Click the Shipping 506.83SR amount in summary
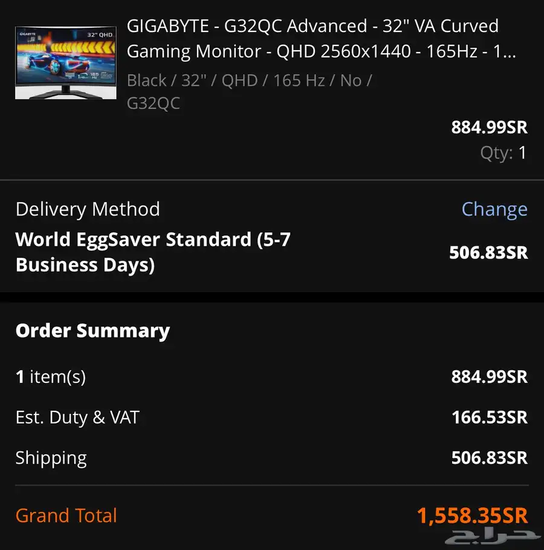The width and height of the screenshot is (544, 550). coord(490,458)
